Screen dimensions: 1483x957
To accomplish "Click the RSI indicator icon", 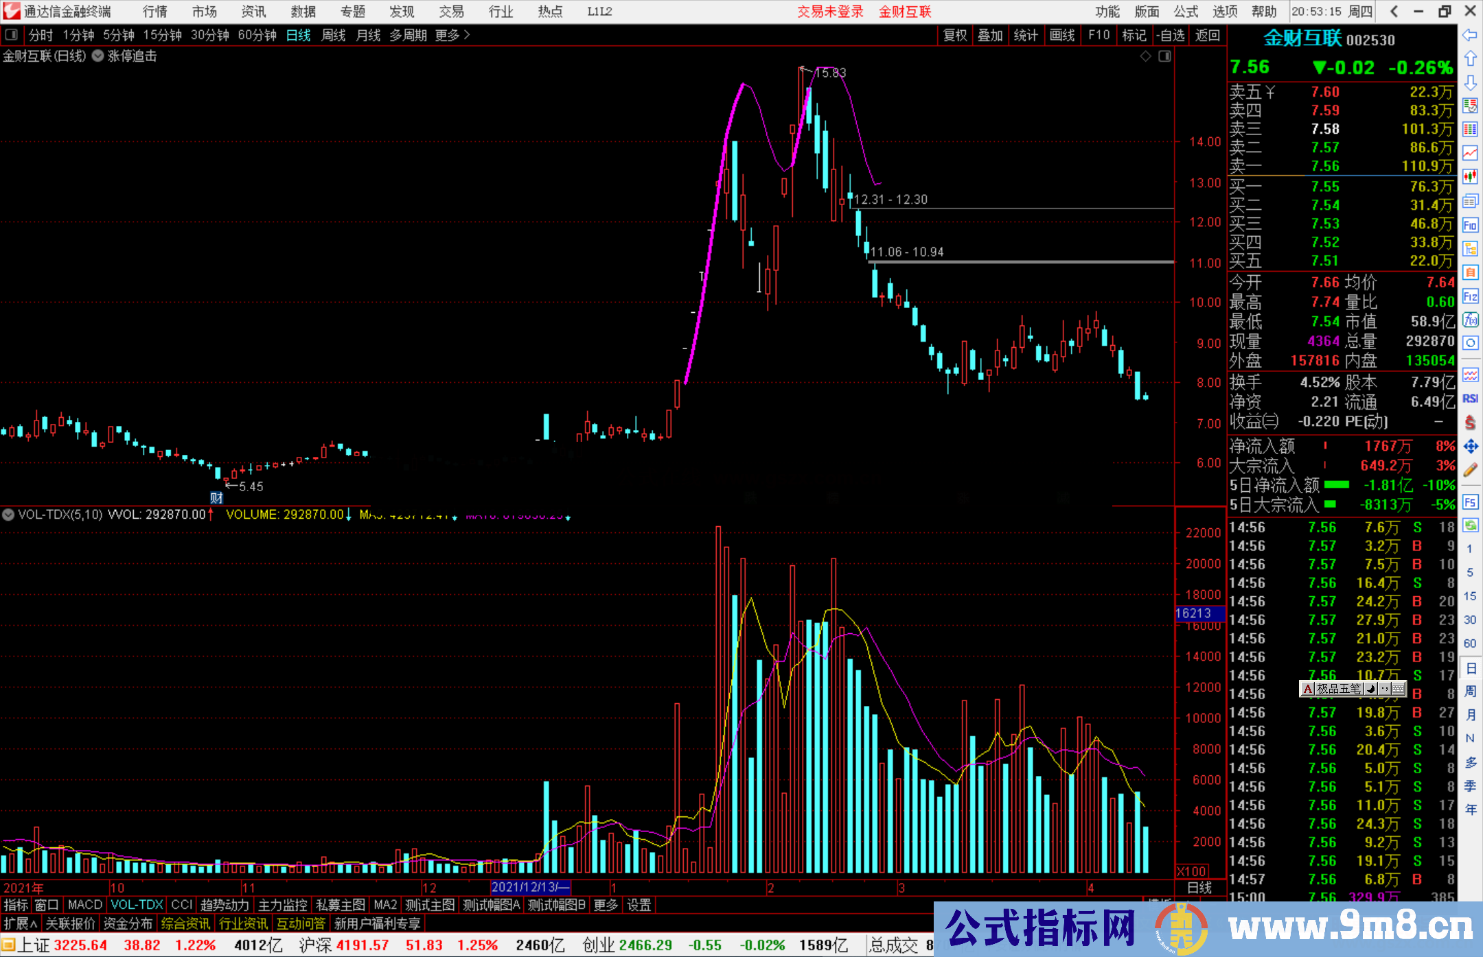I will point(1470,399).
